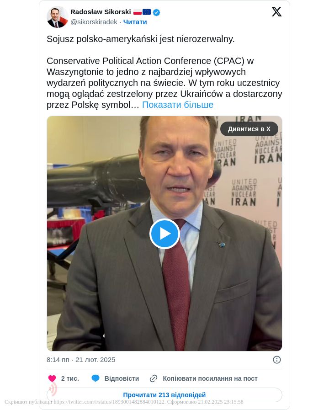Click the X logo icon
The height and width of the screenshot is (410, 329).
point(276,12)
